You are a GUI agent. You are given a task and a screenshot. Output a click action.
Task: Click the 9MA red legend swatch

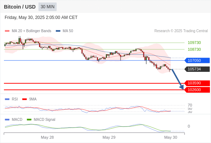point(24,99)
